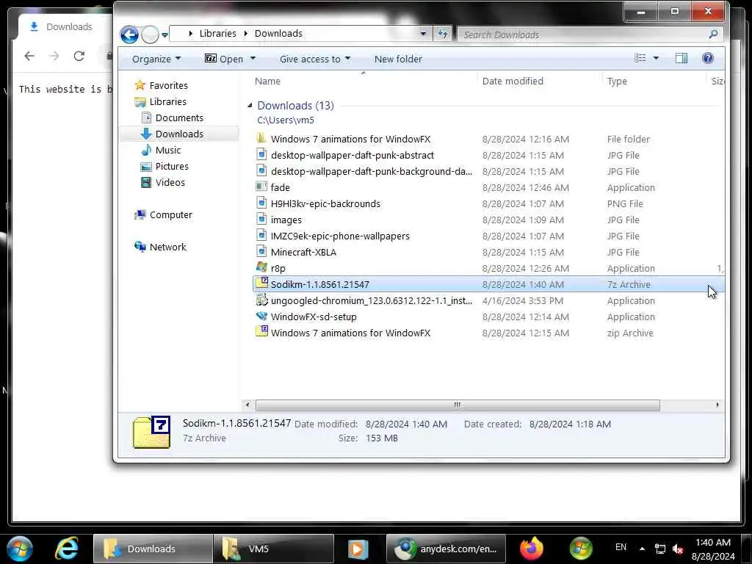Viewport: 752px width, 564px height.
Task: Select the H9Hl3kv-epic-backrounds PNG icon
Action: (261, 203)
